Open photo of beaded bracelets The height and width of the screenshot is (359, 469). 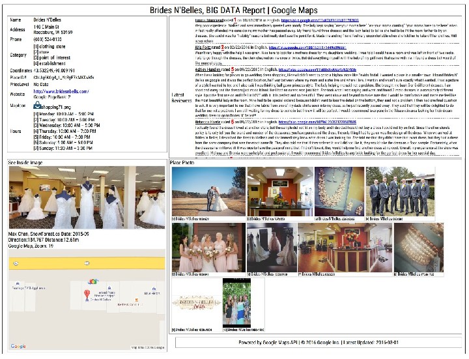(419, 248)
